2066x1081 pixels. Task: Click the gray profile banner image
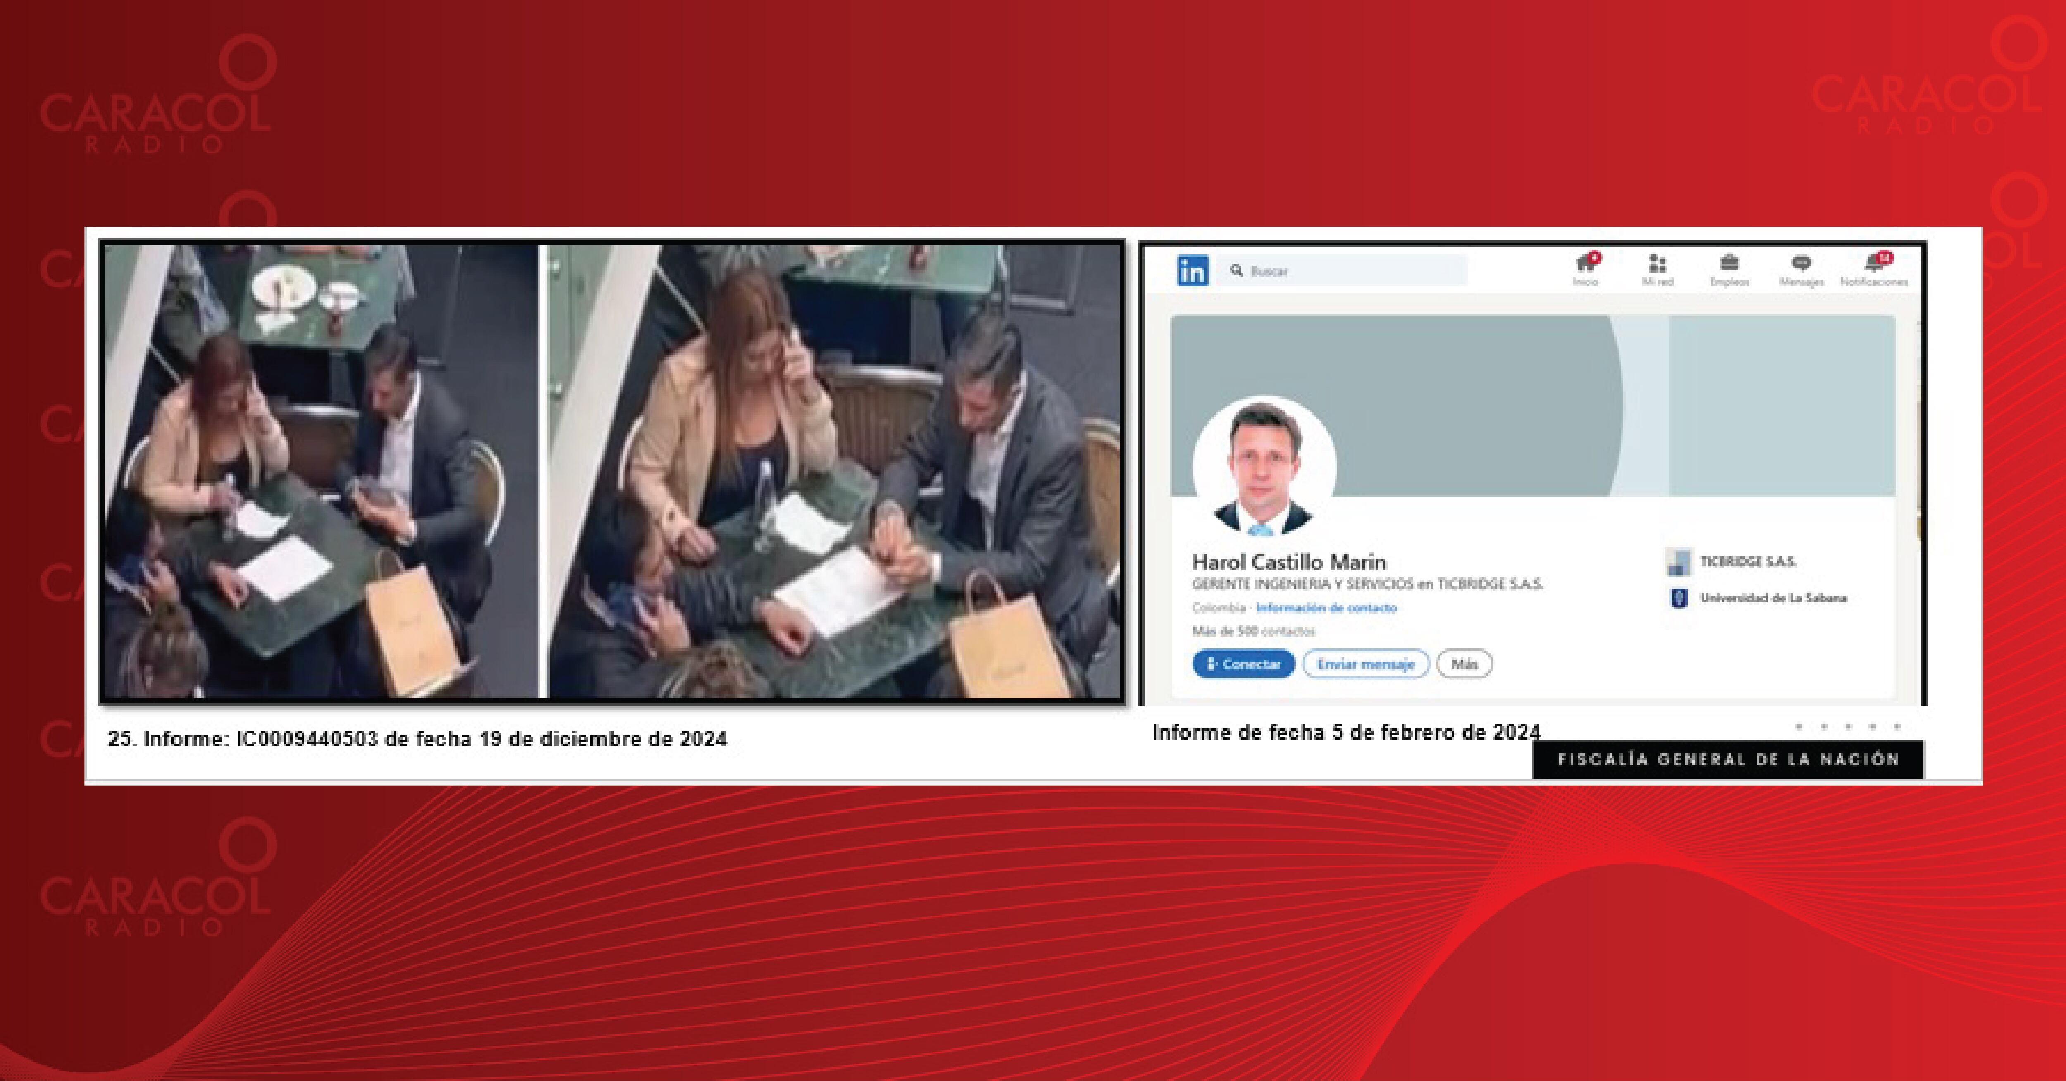pos(1484,385)
